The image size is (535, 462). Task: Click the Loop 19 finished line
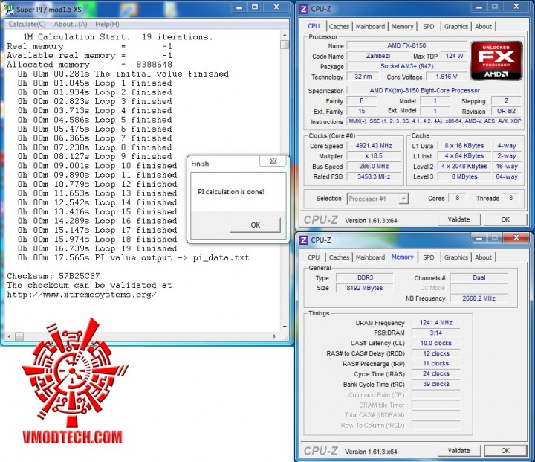click(97, 248)
